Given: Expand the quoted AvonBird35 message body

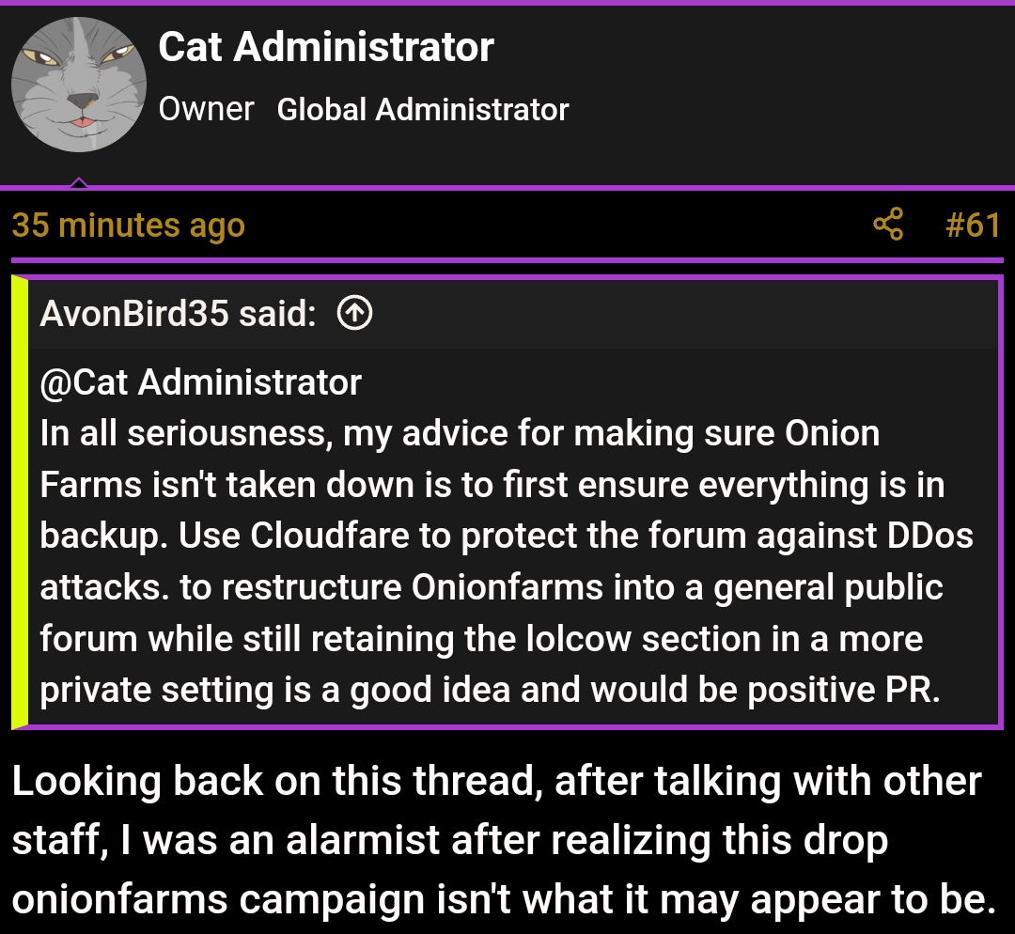Looking at the screenshot, I should click(507, 536).
